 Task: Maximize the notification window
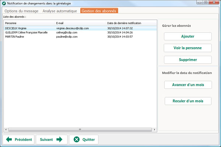point(206,2)
